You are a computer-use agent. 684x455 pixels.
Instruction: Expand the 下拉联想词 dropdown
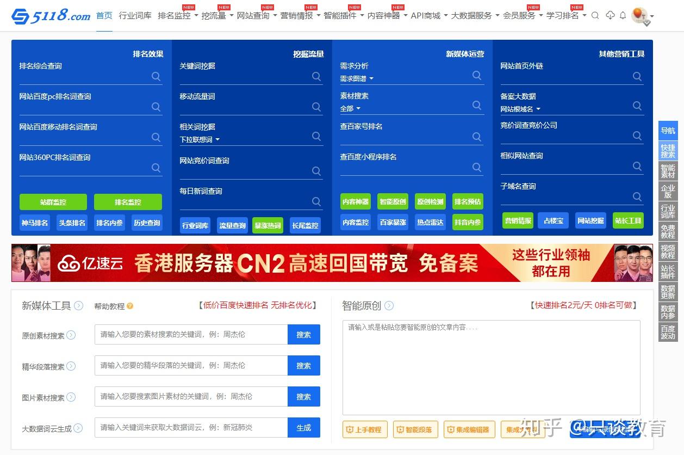[200, 140]
